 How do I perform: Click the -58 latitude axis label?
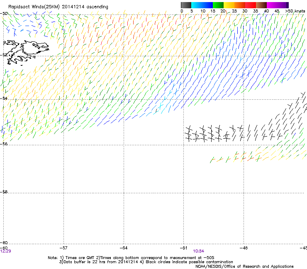(4, 192)
